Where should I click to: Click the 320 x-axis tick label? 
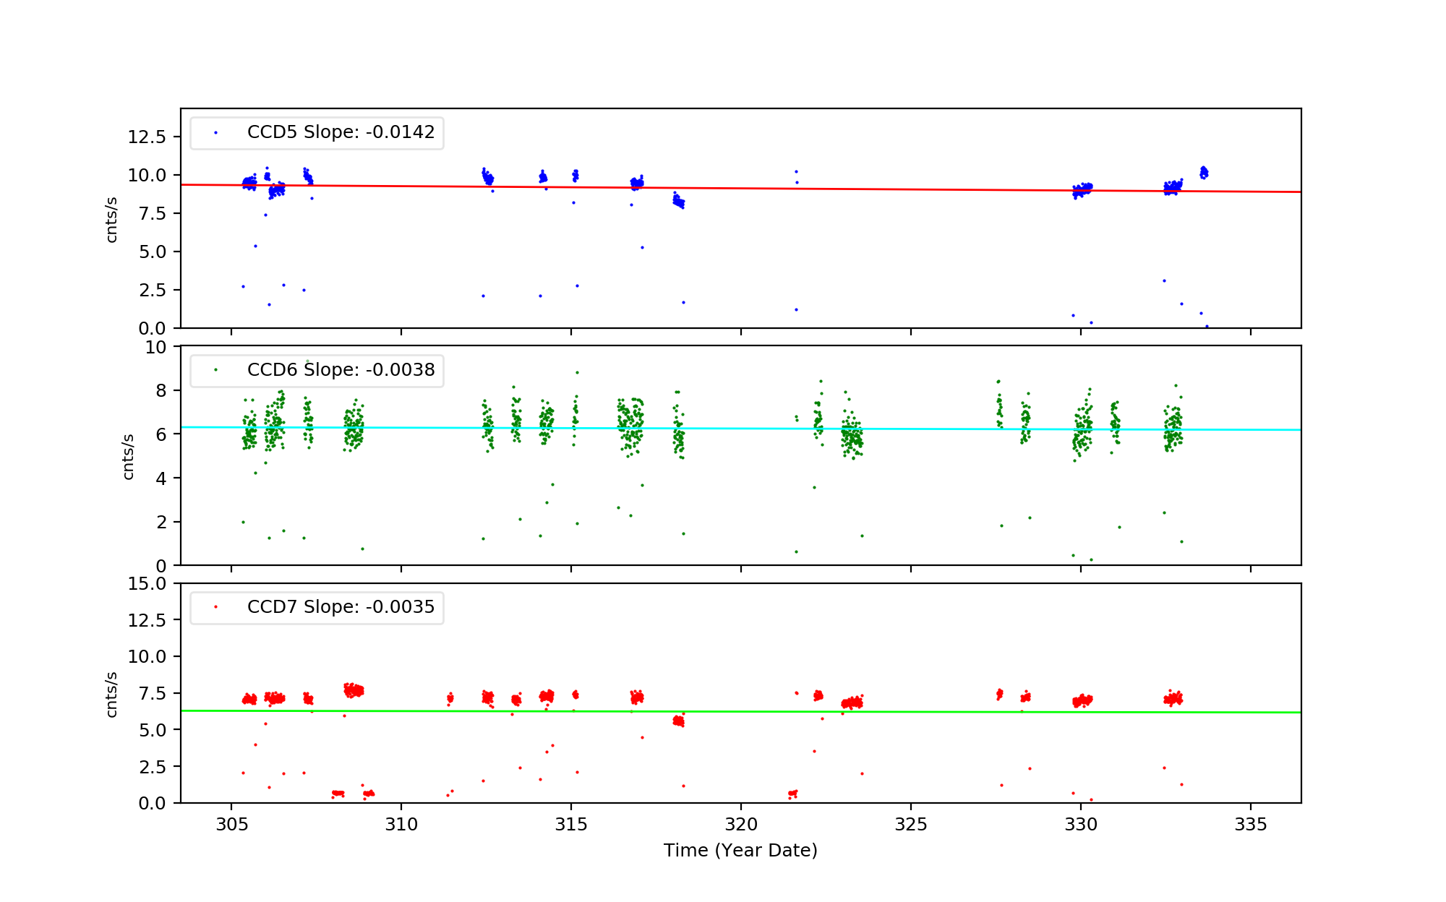pos(741,825)
